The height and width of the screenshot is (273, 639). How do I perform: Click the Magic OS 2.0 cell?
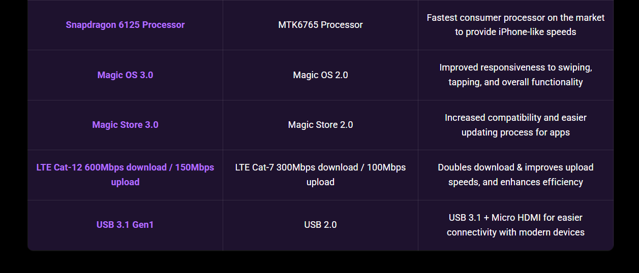(x=320, y=75)
